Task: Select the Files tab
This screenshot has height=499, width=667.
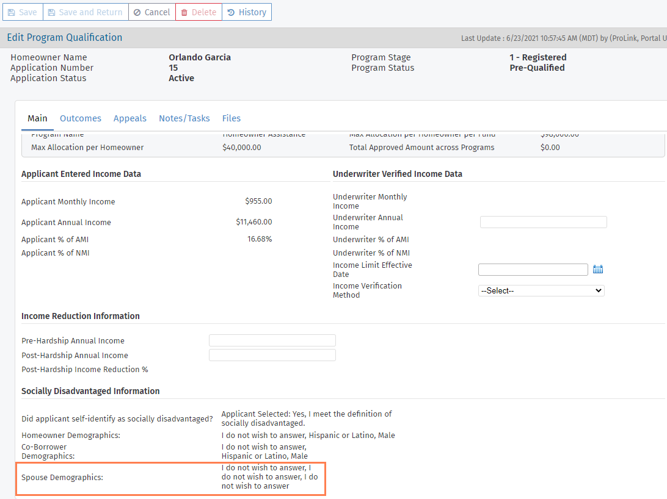Action: 231,118
